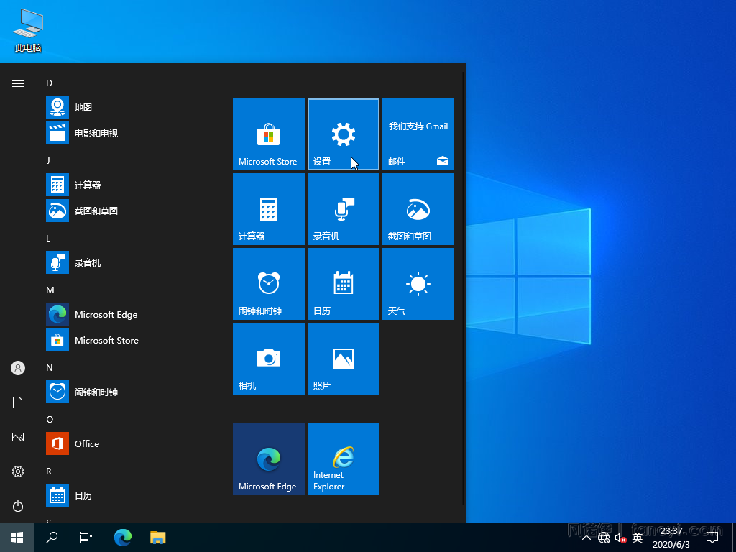The height and width of the screenshot is (552, 736).
Task: Open the 日历 calendar tile
Action: tap(343, 283)
